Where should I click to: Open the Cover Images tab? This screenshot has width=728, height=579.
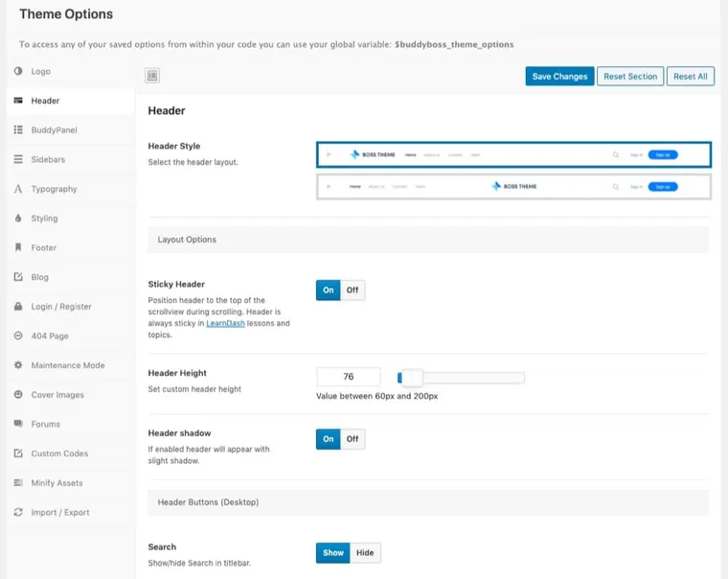coord(71,395)
